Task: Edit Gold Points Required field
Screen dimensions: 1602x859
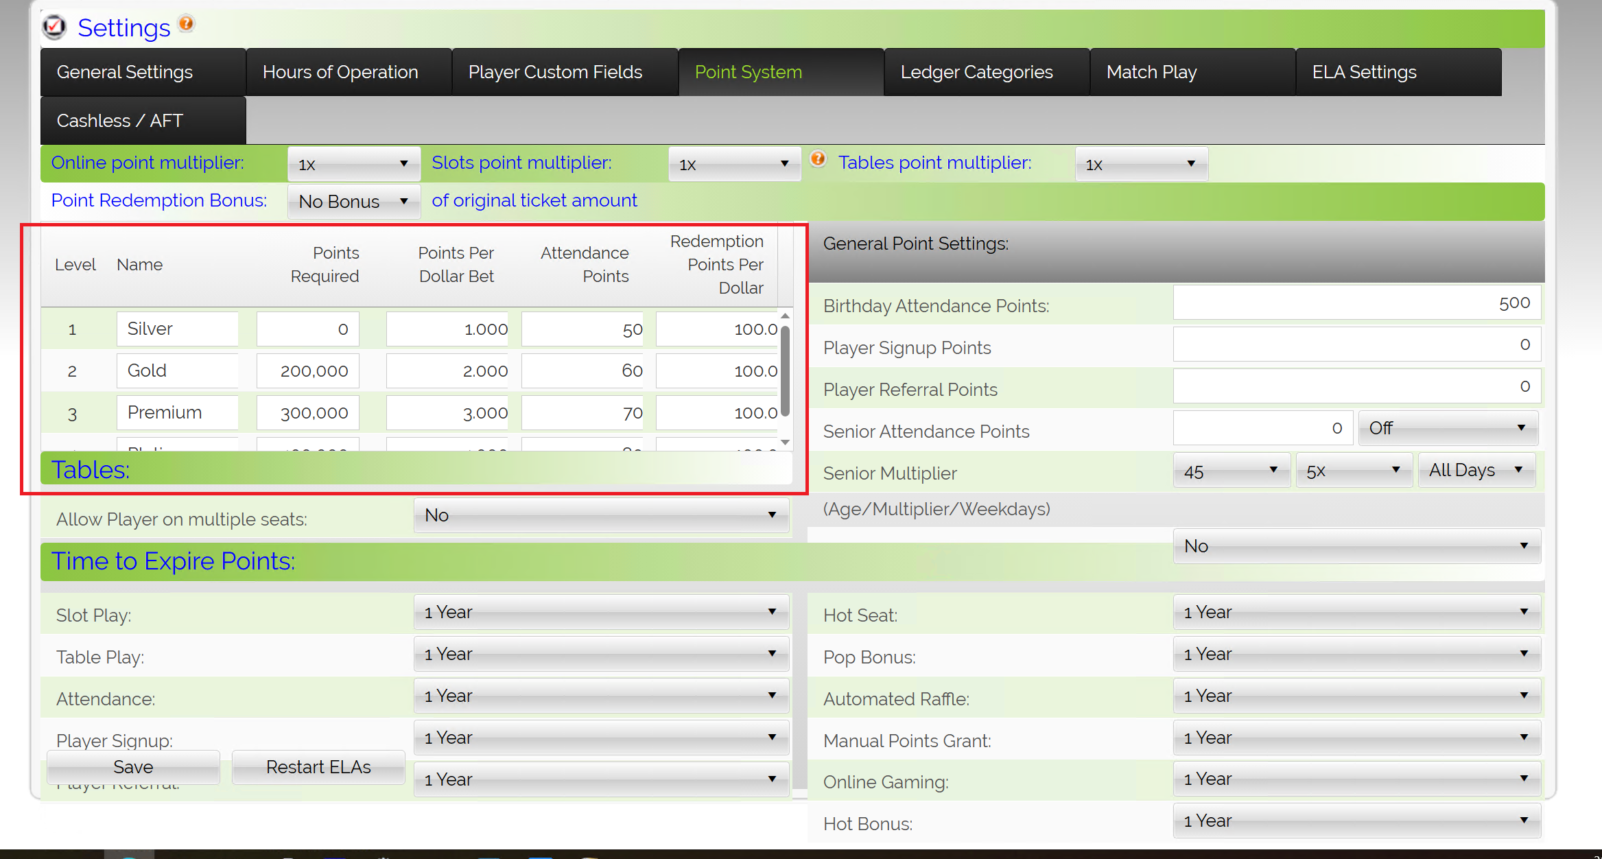Action: (307, 370)
